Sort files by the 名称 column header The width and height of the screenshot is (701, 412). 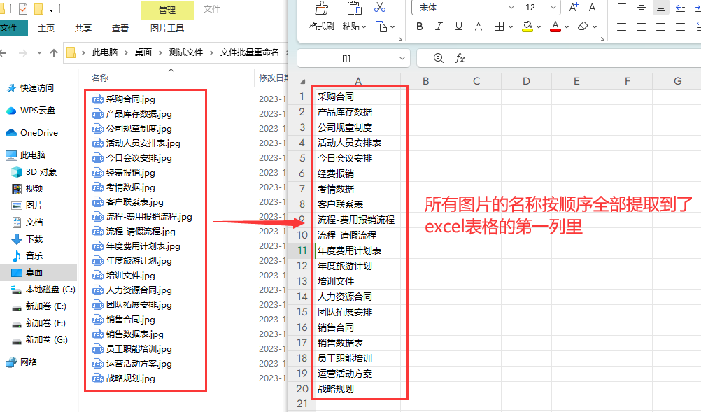(100, 78)
